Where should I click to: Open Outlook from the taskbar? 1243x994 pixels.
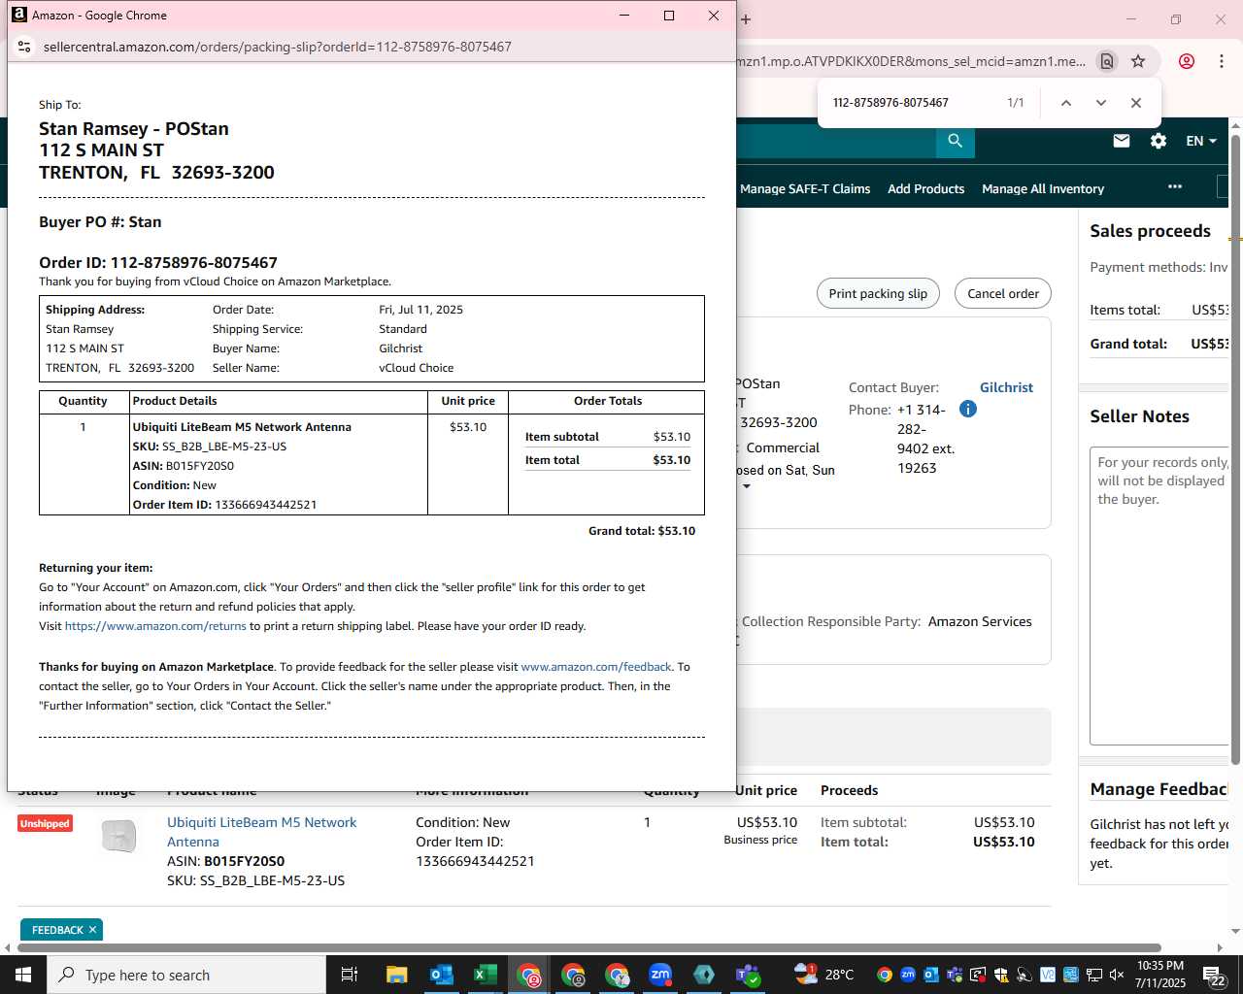(x=441, y=975)
